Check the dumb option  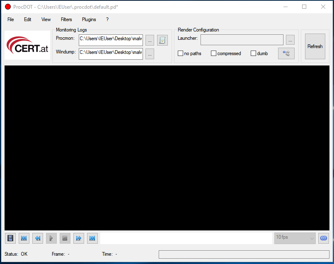(x=253, y=53)
